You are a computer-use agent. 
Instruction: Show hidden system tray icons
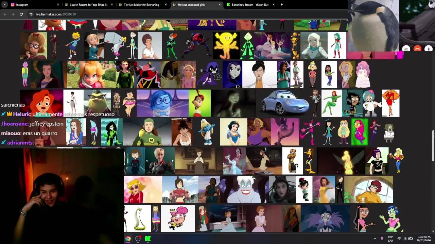click(375, 239)
